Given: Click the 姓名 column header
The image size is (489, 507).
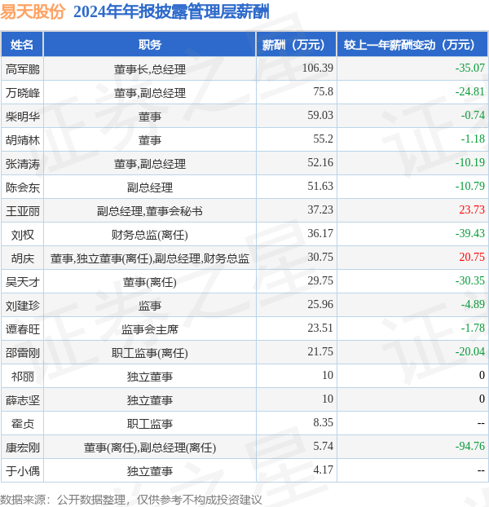Looking at the screenshot, I should click(22, 45).
